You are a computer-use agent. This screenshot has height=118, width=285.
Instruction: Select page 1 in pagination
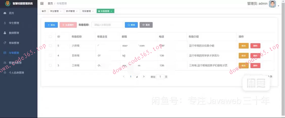pyautogui.click(x=131, y=77)
